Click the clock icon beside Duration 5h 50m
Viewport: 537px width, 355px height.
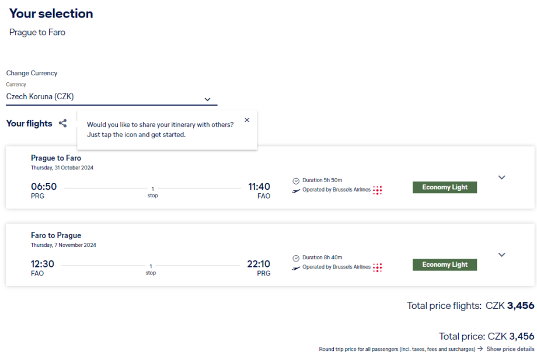tap(296, 180)
